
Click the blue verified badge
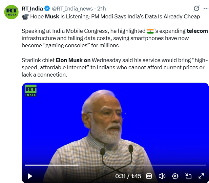point(47,9)
